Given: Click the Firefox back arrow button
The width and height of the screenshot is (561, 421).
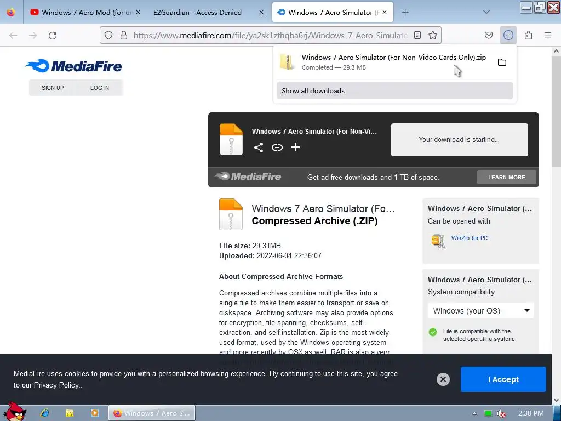Looking at the screenshot, I should (13, 35).
